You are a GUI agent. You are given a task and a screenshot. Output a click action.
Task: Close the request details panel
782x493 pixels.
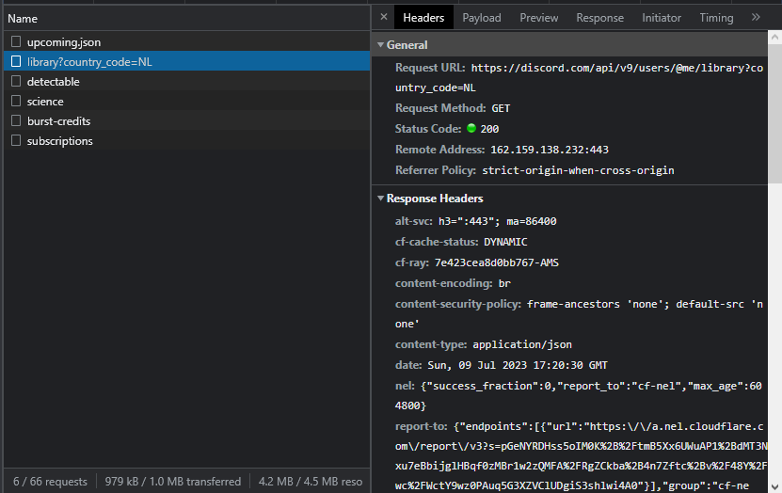(383, 17)
